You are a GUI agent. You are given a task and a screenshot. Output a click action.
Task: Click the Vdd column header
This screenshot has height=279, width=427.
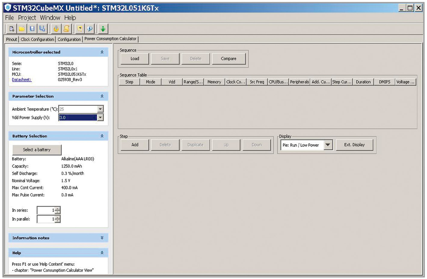tap(172, 82)
